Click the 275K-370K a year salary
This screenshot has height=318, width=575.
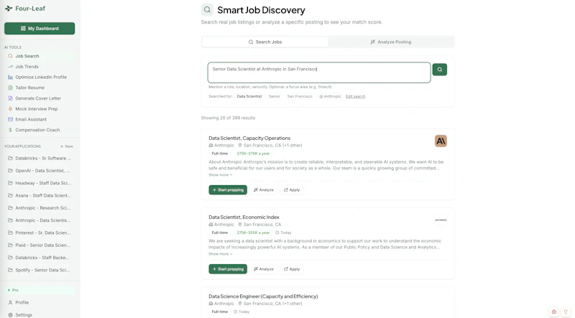tap(253, 154)
